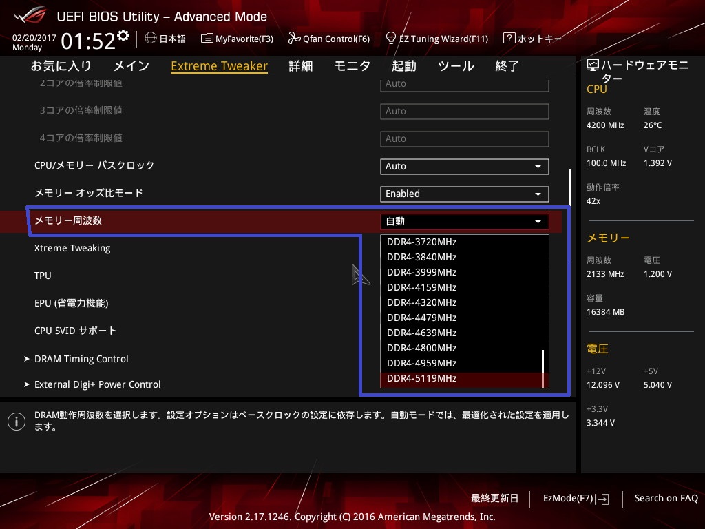
Task: Show the ホットキー hotkey list
Action: (540, 39)
